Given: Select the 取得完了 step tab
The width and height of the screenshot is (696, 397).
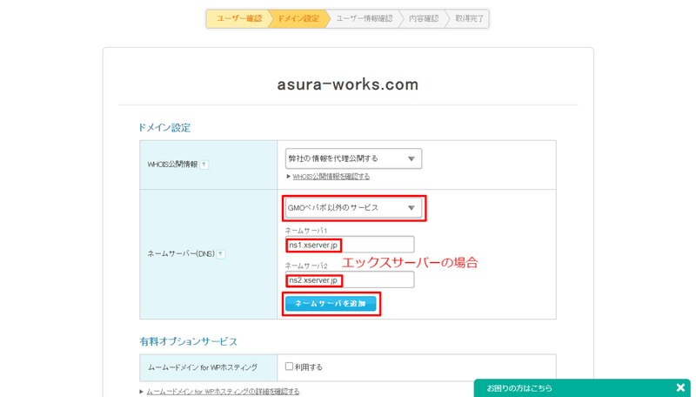Looking at the screenshot, I should (469, 18).
